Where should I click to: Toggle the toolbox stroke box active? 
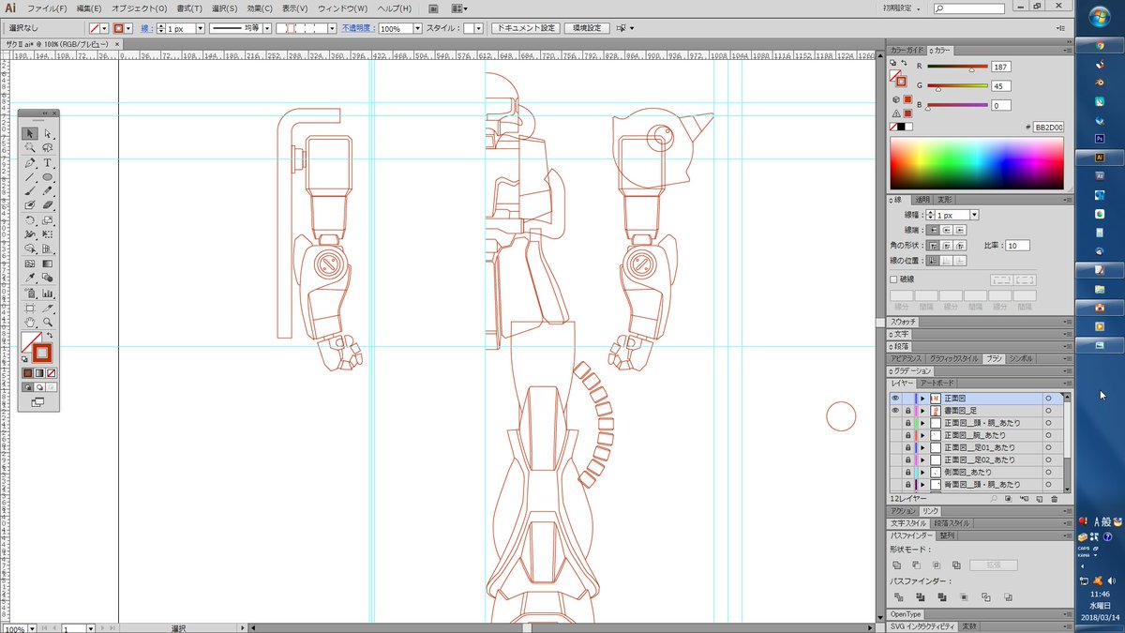point(42,354)
